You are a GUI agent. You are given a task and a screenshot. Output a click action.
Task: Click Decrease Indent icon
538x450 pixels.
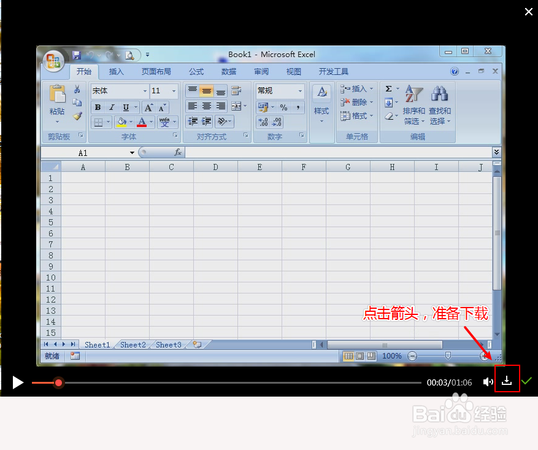[193, 121]
